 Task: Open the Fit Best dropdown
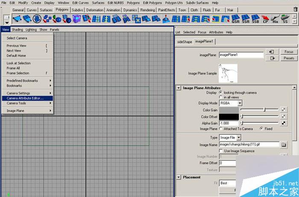coord(228,183)
